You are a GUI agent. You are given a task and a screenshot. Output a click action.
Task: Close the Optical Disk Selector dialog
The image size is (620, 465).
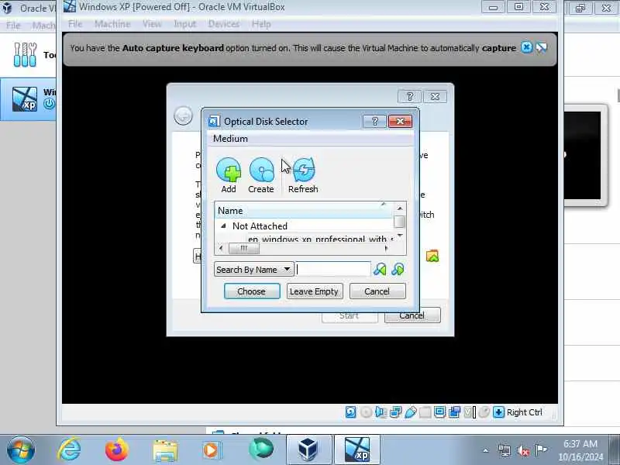click(x=400, y=121)
